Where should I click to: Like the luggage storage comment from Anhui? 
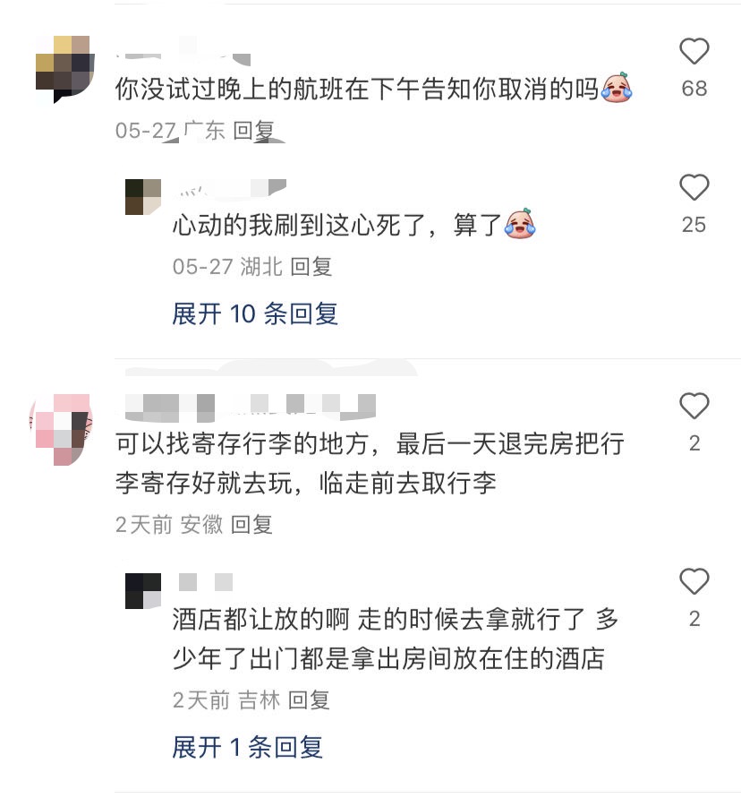[x=694, y=406]
